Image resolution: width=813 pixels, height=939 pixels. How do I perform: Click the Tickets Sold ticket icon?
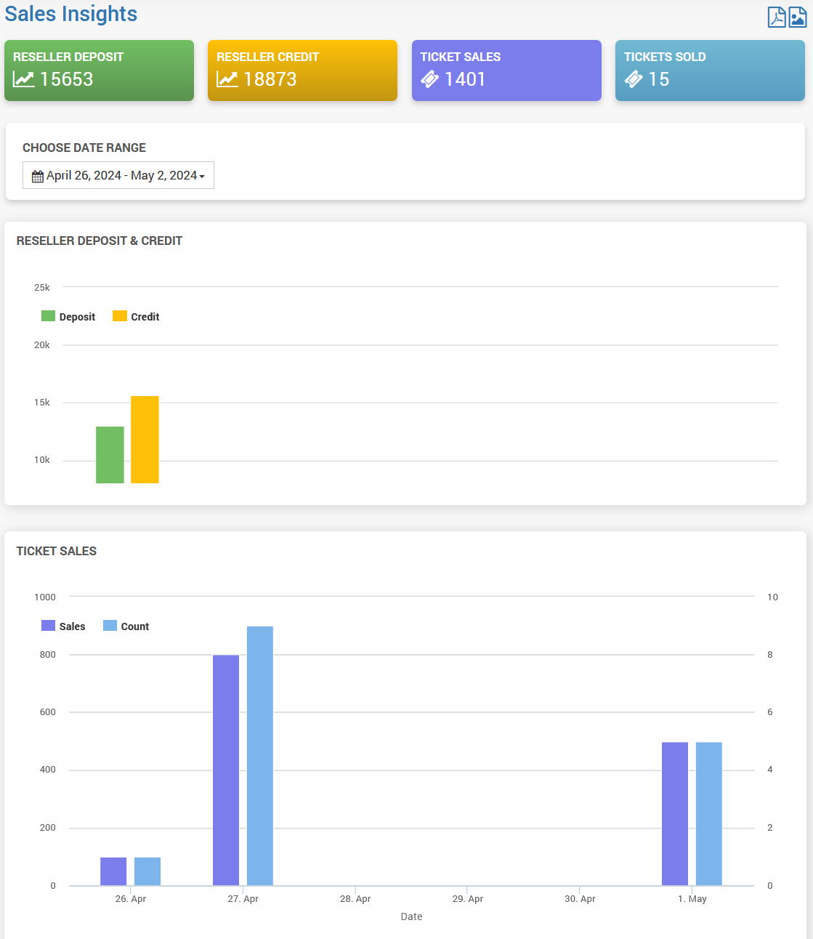634,79
